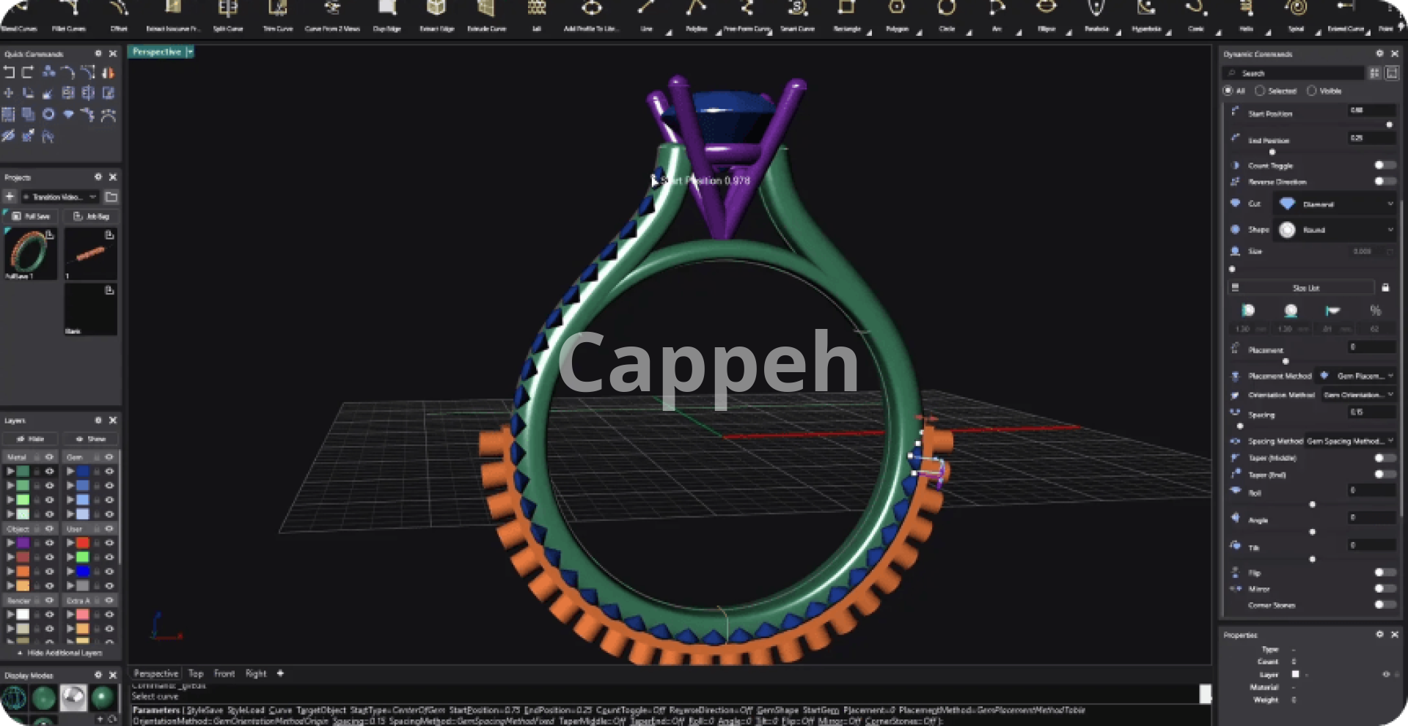Click the Polygon tool icon
The height and width of the screenshot is (726, 1408).
point(897,10)
